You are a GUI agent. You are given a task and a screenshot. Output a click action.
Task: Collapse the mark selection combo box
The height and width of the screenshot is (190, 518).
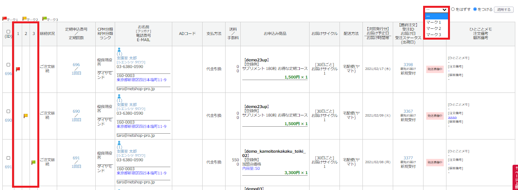tap(437, 9)
